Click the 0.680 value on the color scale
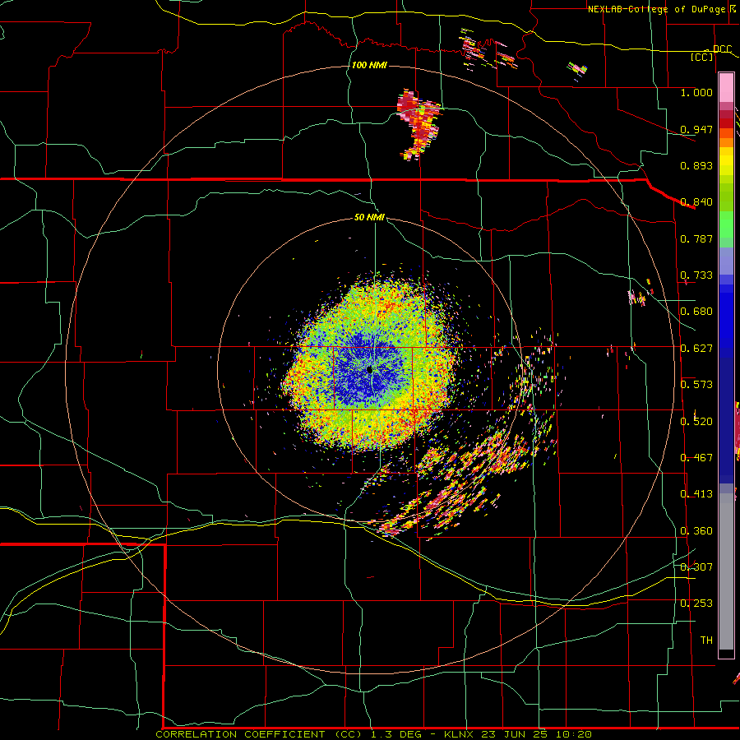 pos(696,312)
